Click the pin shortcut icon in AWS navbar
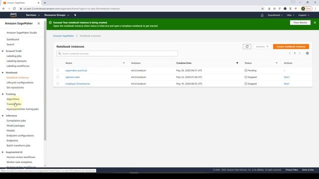The height and width of the screenshot is (179, 319). 75,15
